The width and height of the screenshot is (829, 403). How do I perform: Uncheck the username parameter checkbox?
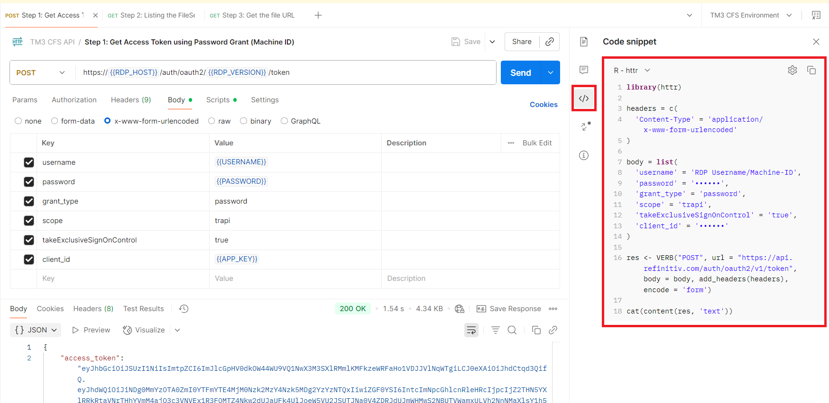coord(29,162)
